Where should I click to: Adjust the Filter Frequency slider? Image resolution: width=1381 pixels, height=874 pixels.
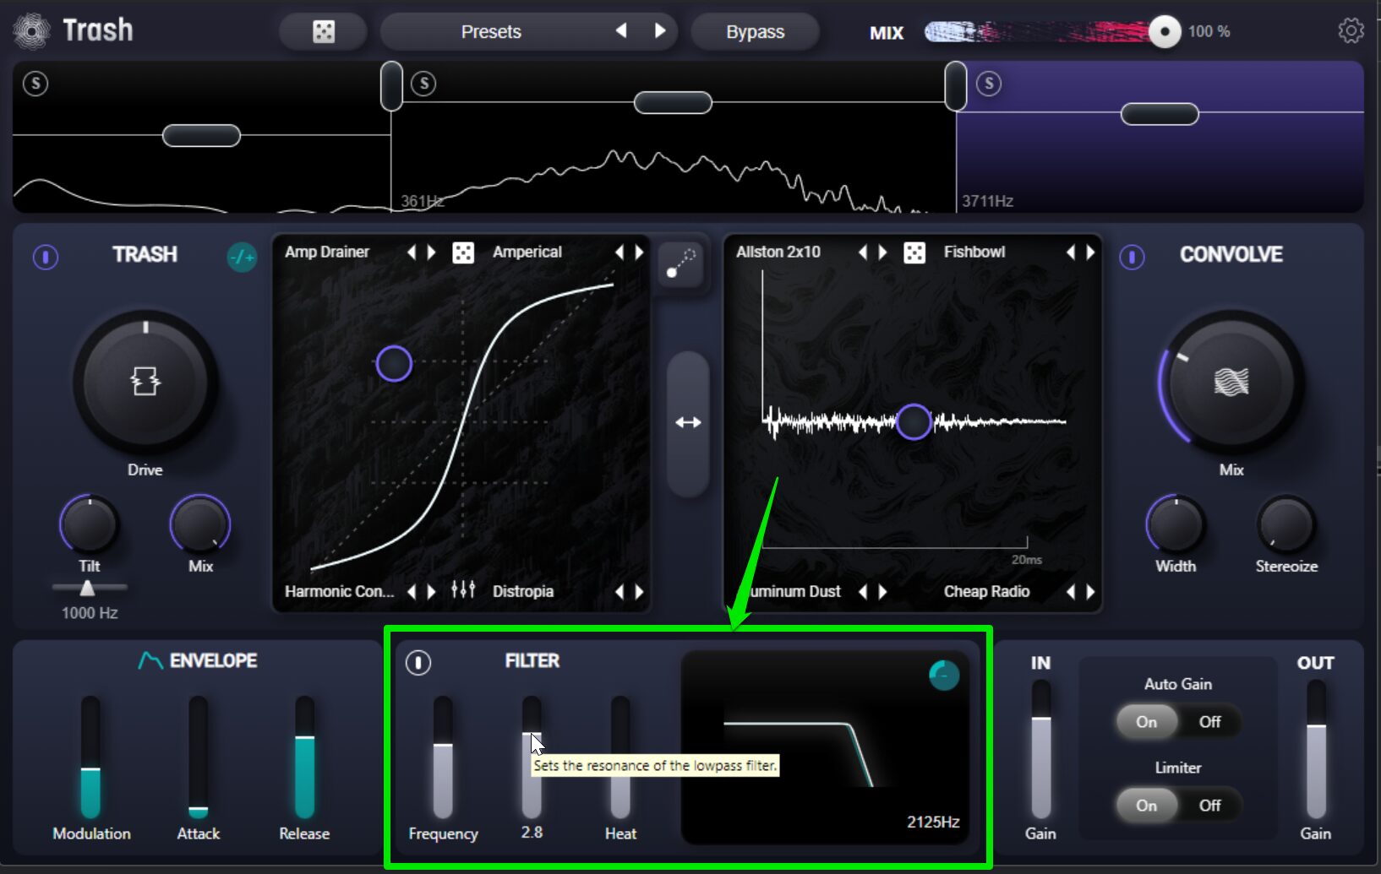point(443,757)
